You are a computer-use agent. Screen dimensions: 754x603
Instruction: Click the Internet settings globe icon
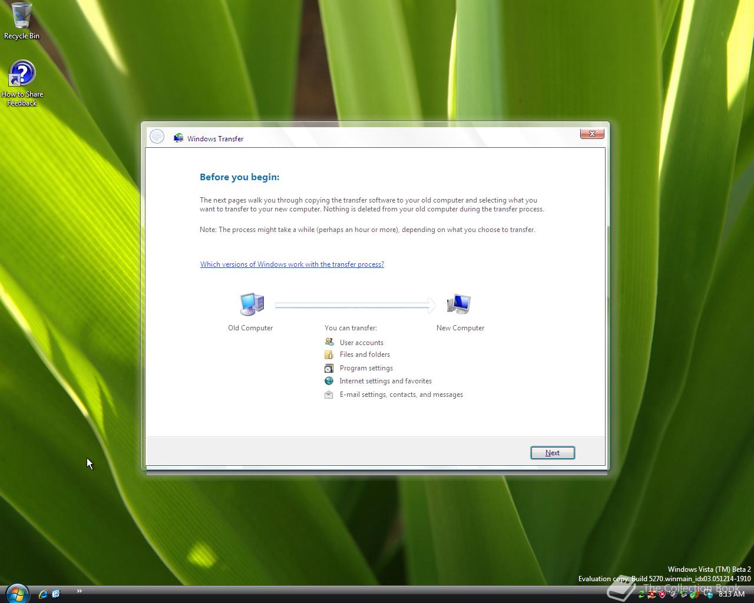[329, 381]
